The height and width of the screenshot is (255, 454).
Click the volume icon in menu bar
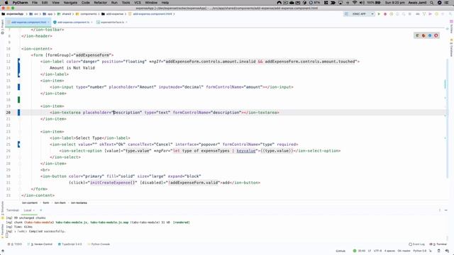pyautogui.click(x=362, y=3)
